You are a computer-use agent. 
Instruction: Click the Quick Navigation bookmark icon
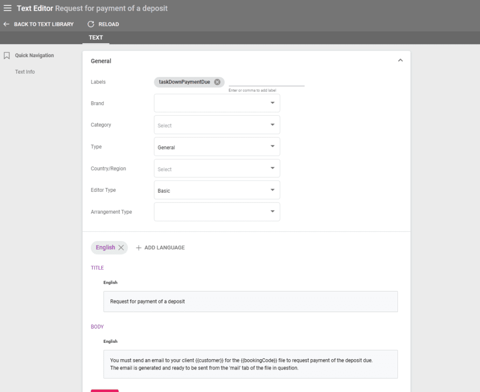[x=6, y=55]
